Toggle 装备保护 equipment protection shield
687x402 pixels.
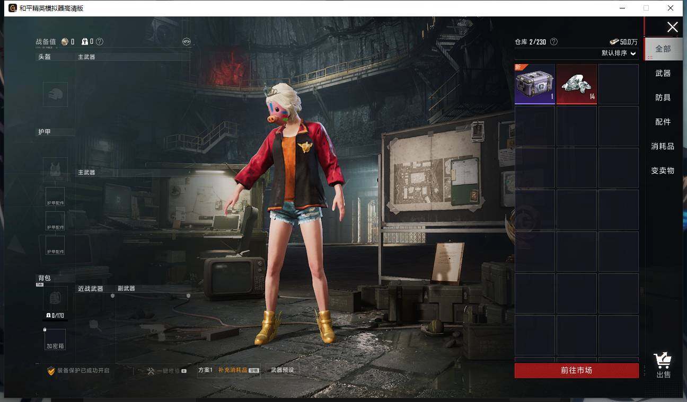click(51, 371)
